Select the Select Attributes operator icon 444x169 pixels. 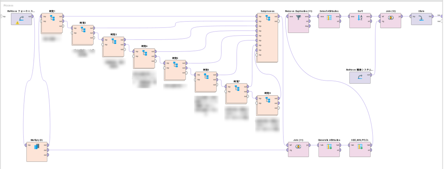click(329, 18)
